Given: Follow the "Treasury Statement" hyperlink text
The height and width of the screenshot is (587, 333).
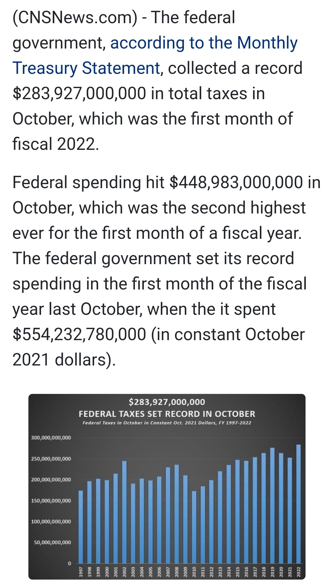Looking at the screenshot, I should (x=86, y=68).
